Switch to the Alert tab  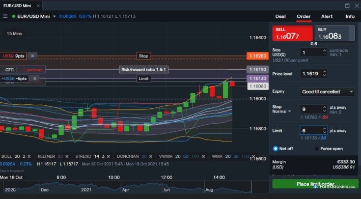327,16
